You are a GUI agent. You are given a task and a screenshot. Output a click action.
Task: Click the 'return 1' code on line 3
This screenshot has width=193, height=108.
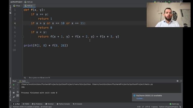(x=45, y=19)
